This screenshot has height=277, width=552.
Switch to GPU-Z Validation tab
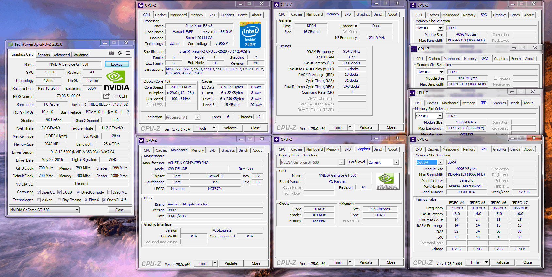(x=81, y=55)
